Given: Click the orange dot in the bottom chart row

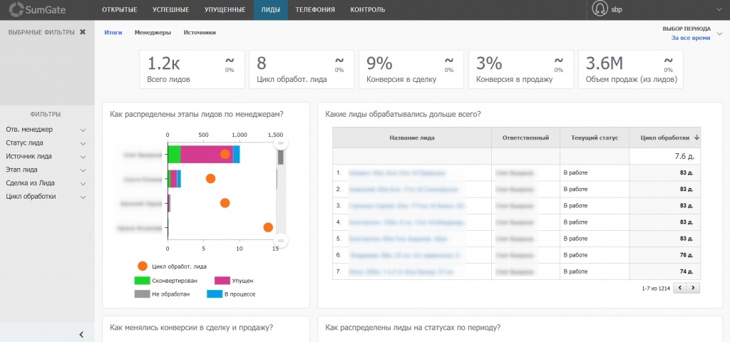Looking at the screenshot, I should click(x=268, y=227).
